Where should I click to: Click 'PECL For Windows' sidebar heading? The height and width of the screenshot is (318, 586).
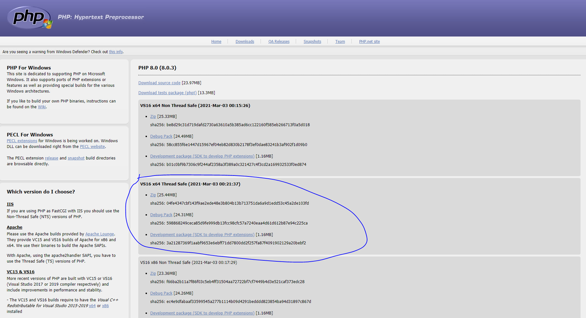click(30, 135)
